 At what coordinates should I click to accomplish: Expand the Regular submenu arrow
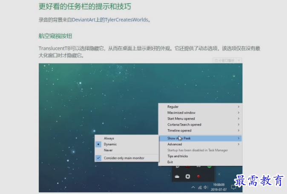[x=238, y=107]
